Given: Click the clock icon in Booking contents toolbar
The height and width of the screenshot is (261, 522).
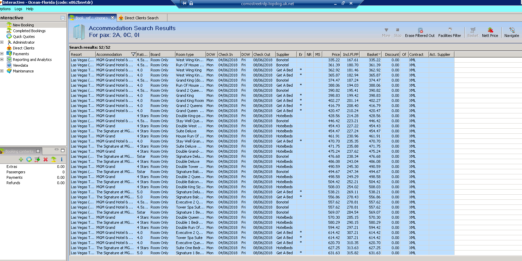Looking at the screenshot, I should (x=29, y=159).
